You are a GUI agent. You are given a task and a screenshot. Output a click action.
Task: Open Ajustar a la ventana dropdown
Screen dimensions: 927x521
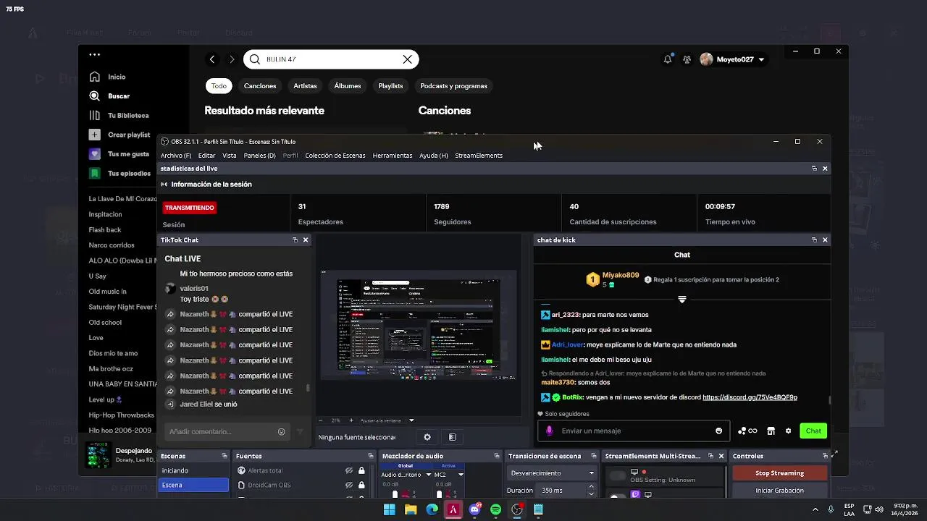click(x=411, y=420)
